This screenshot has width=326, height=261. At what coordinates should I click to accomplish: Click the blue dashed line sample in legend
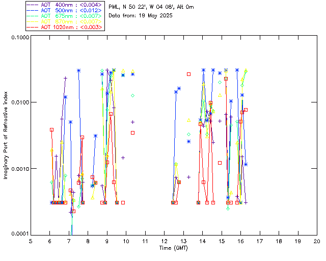tap(33, 10)
